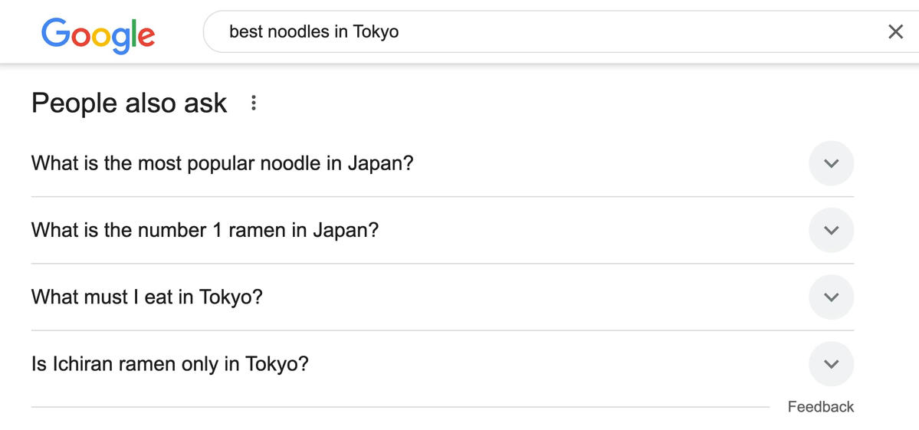Click the word noodles in the search field
The image size is (919, 430).
click(298, 31)
